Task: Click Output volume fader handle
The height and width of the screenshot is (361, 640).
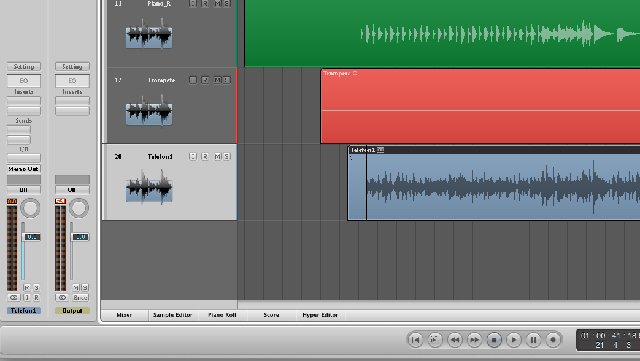Action: [x=80, y=237]
